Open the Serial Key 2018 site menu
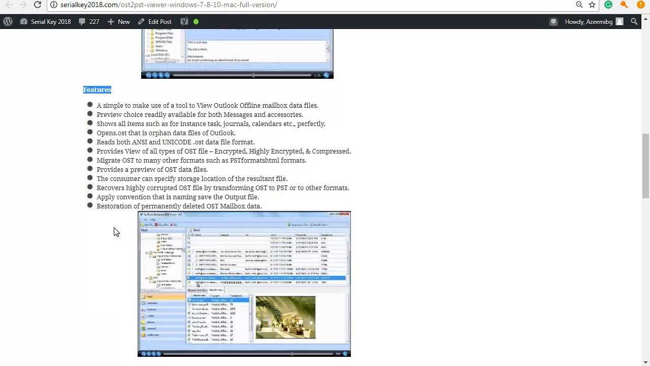Screen dimensions: 650x366 pyautogui.click(x=46, y=22)
